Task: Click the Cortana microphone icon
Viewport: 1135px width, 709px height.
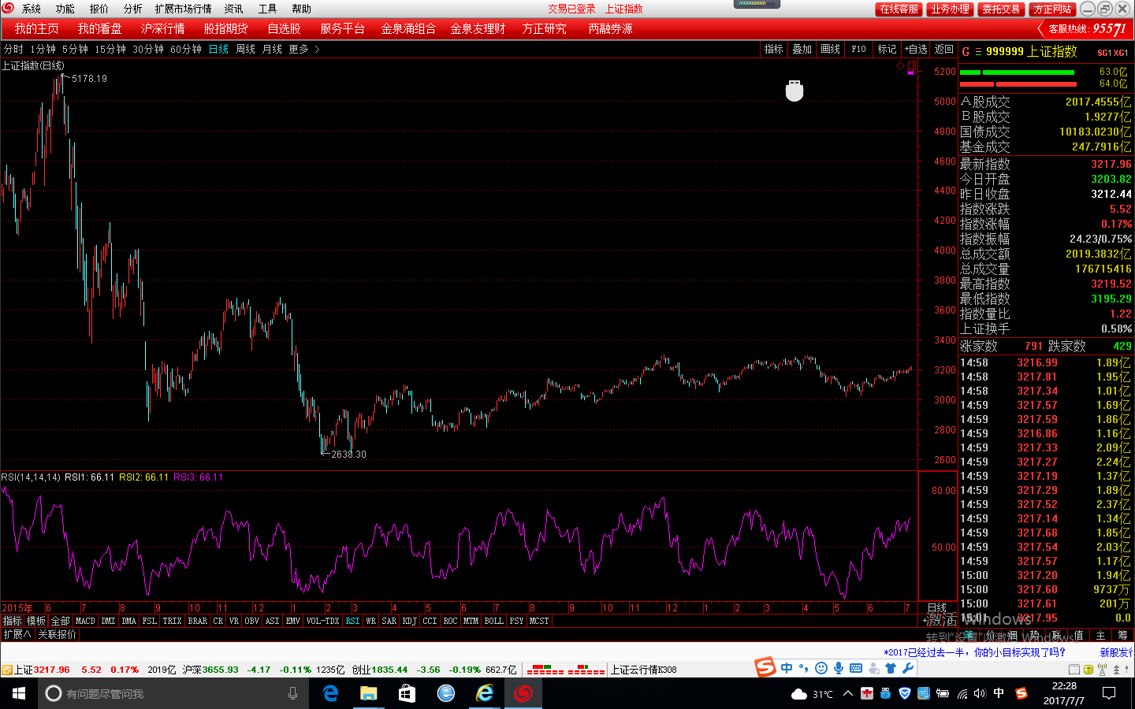Action: tap(293, 693)
